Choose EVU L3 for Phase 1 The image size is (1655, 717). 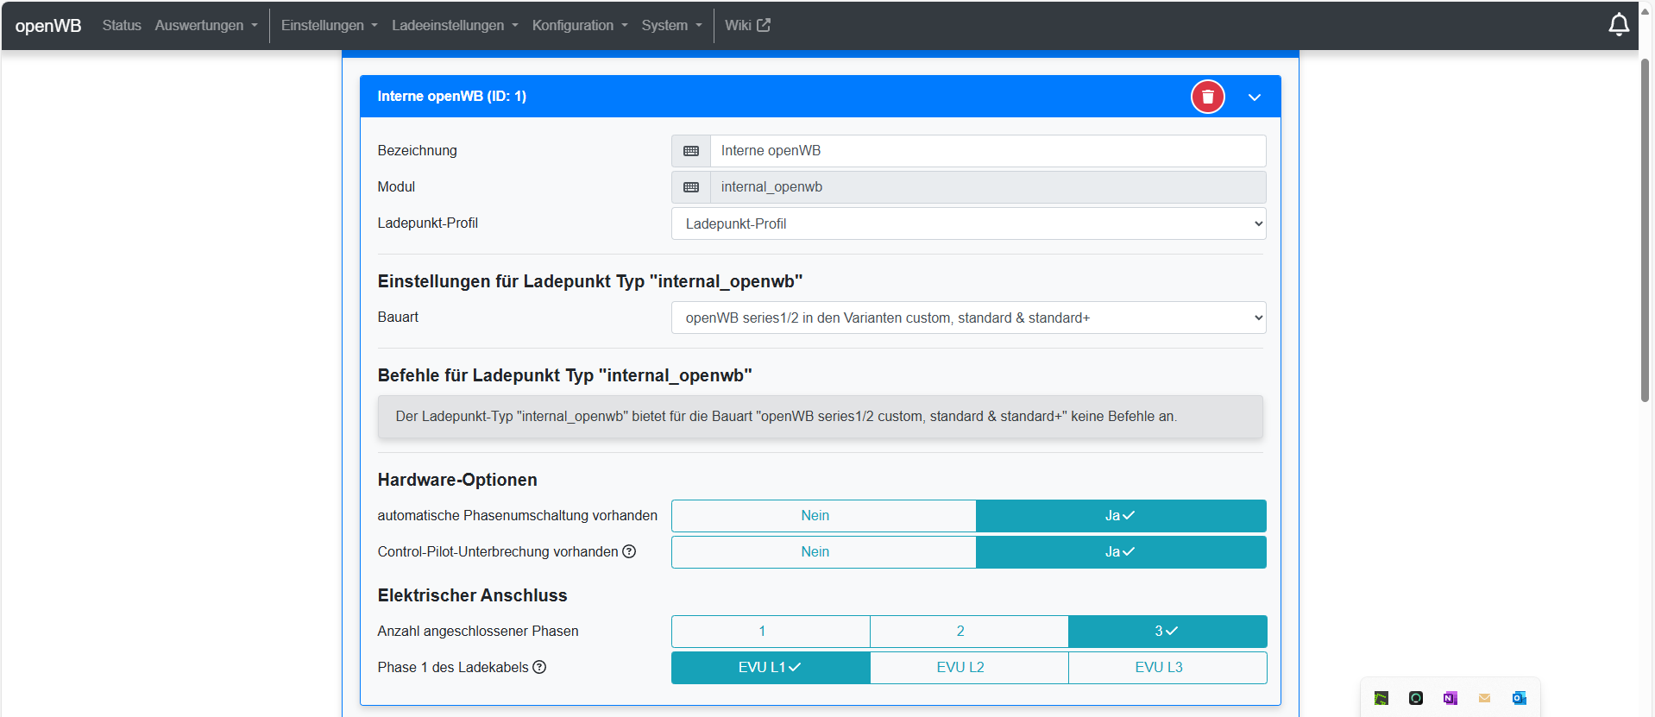tap(1167, 668)
